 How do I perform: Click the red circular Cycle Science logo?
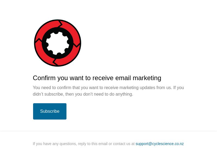pyautogui.click(x=58, y=43)
